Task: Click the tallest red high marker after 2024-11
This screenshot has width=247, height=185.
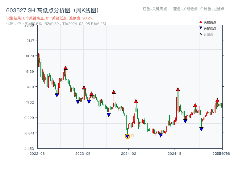Action: tap(178, 89)
